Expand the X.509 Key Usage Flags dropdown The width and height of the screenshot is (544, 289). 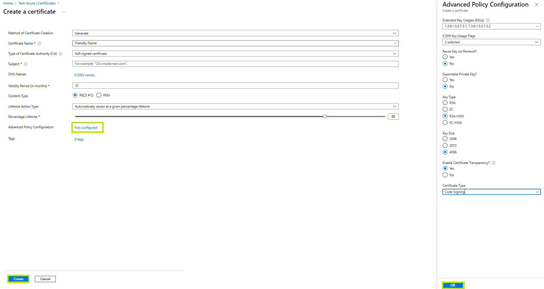537,42
